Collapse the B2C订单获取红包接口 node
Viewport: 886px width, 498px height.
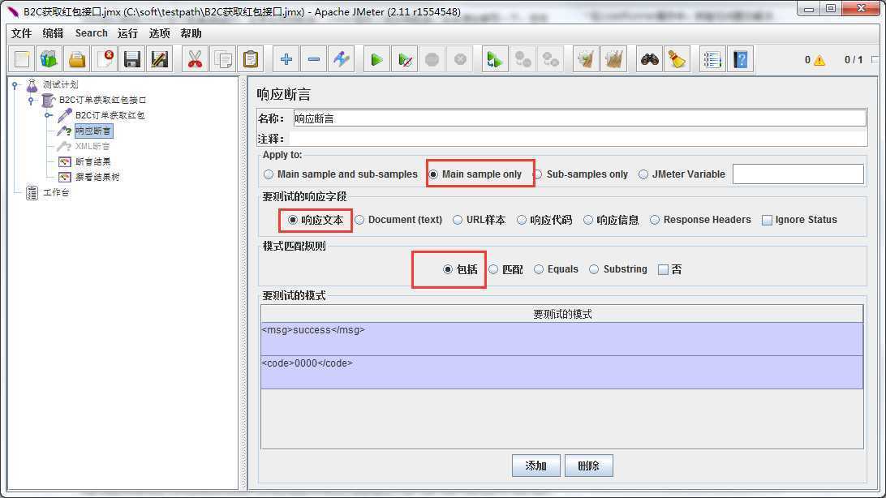click(32, 101)
